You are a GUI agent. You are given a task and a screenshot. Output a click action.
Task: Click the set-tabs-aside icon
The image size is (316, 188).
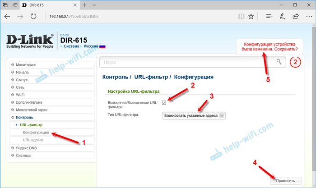15,5
